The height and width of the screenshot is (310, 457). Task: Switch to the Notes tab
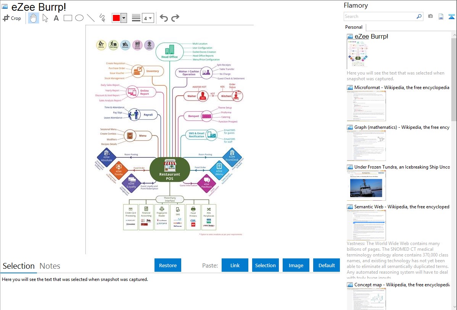(50, 266)
